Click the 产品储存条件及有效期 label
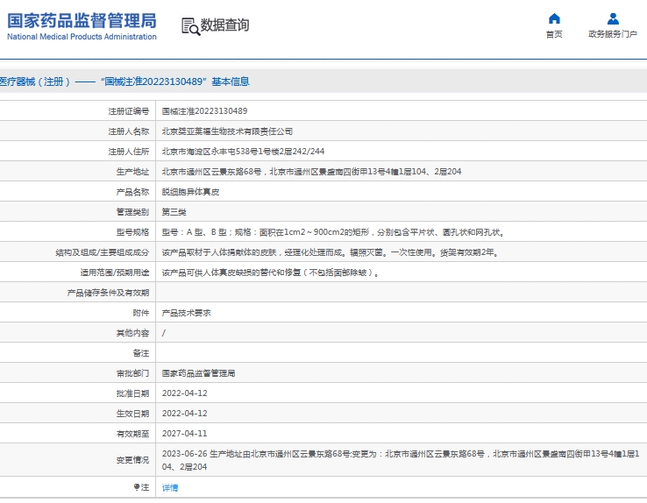The image size is (647, 503). [108, 293]
